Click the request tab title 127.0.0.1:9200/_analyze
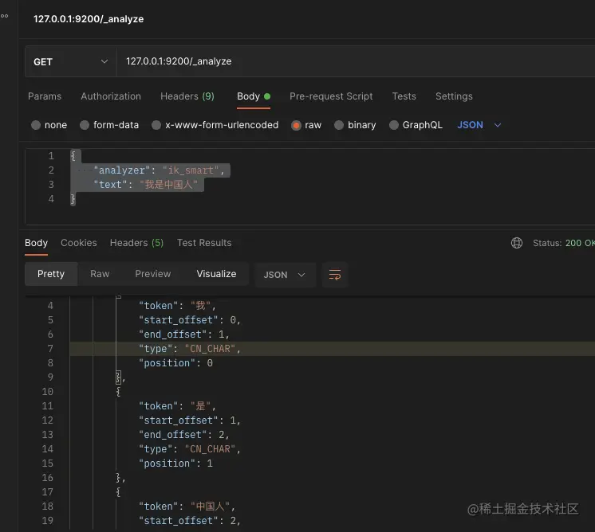 (x=89, y=19)
